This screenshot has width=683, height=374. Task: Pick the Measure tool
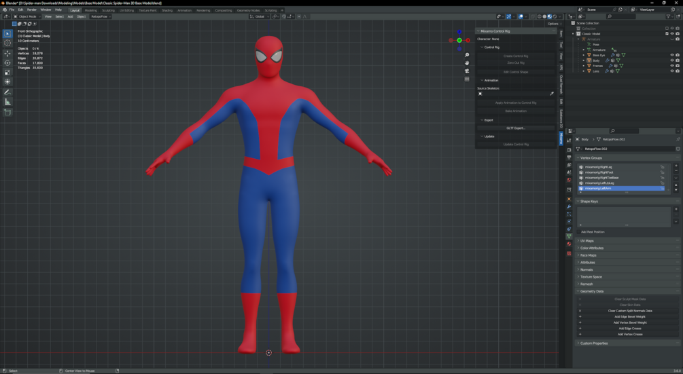pyautogui.click(x=7, y=102)
